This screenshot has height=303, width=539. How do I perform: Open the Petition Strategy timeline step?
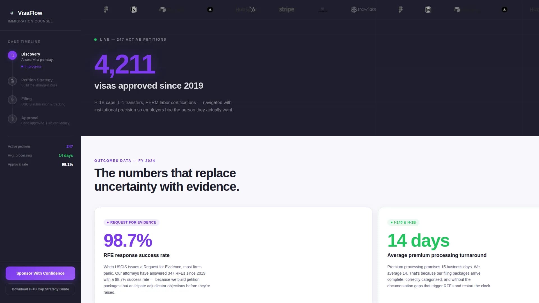(40, 82)
